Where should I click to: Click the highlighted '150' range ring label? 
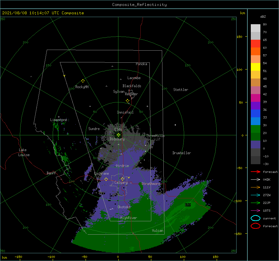tap(188, 205)
